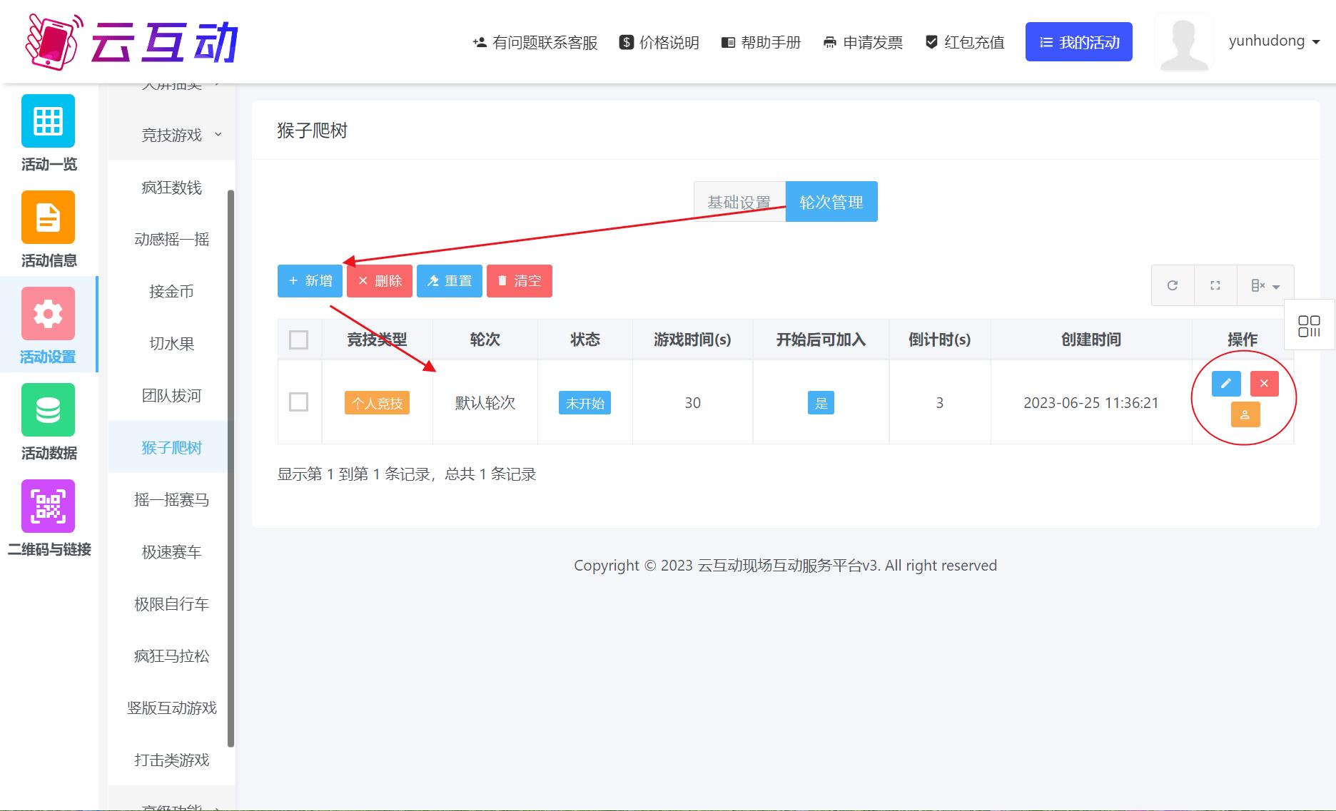Check the 默认轮次 row checkbox
1336x811 pixels.
coord(299,402)
